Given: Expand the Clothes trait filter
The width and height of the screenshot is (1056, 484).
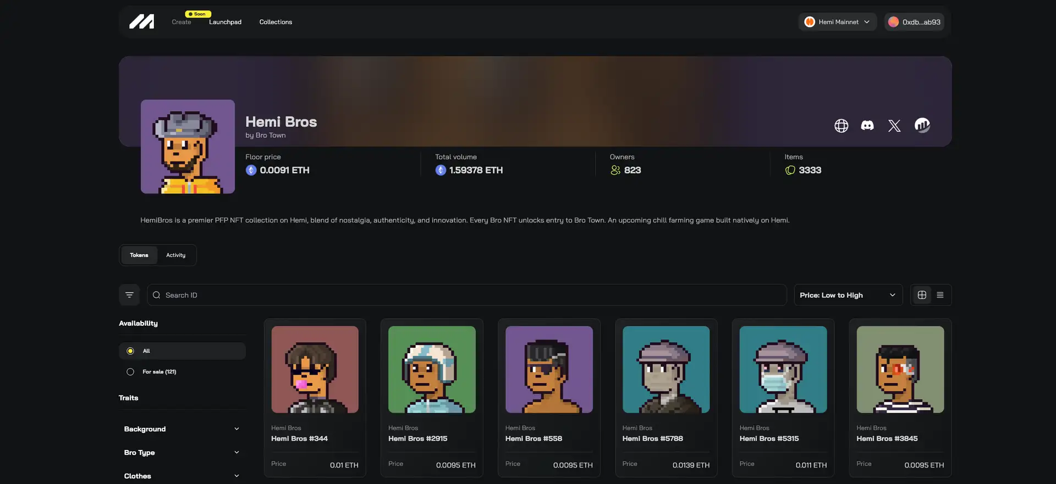Looking at the screenshot, I should [x=182, y=476].
